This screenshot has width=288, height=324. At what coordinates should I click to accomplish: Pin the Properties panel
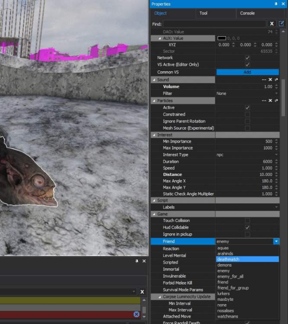276,4
